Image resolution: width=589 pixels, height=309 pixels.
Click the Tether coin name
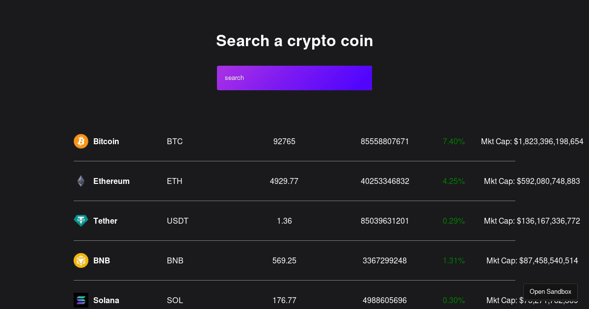point(105,221)
